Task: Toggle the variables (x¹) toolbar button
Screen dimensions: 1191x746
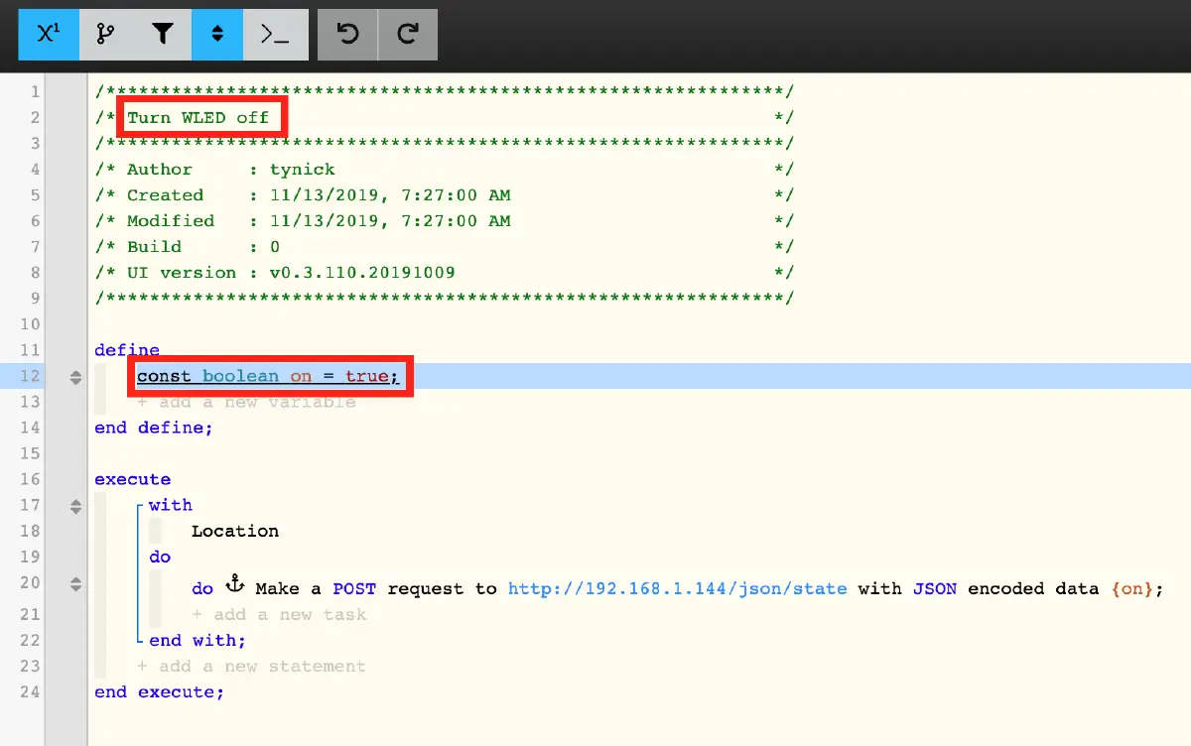Action: [48, 35]
